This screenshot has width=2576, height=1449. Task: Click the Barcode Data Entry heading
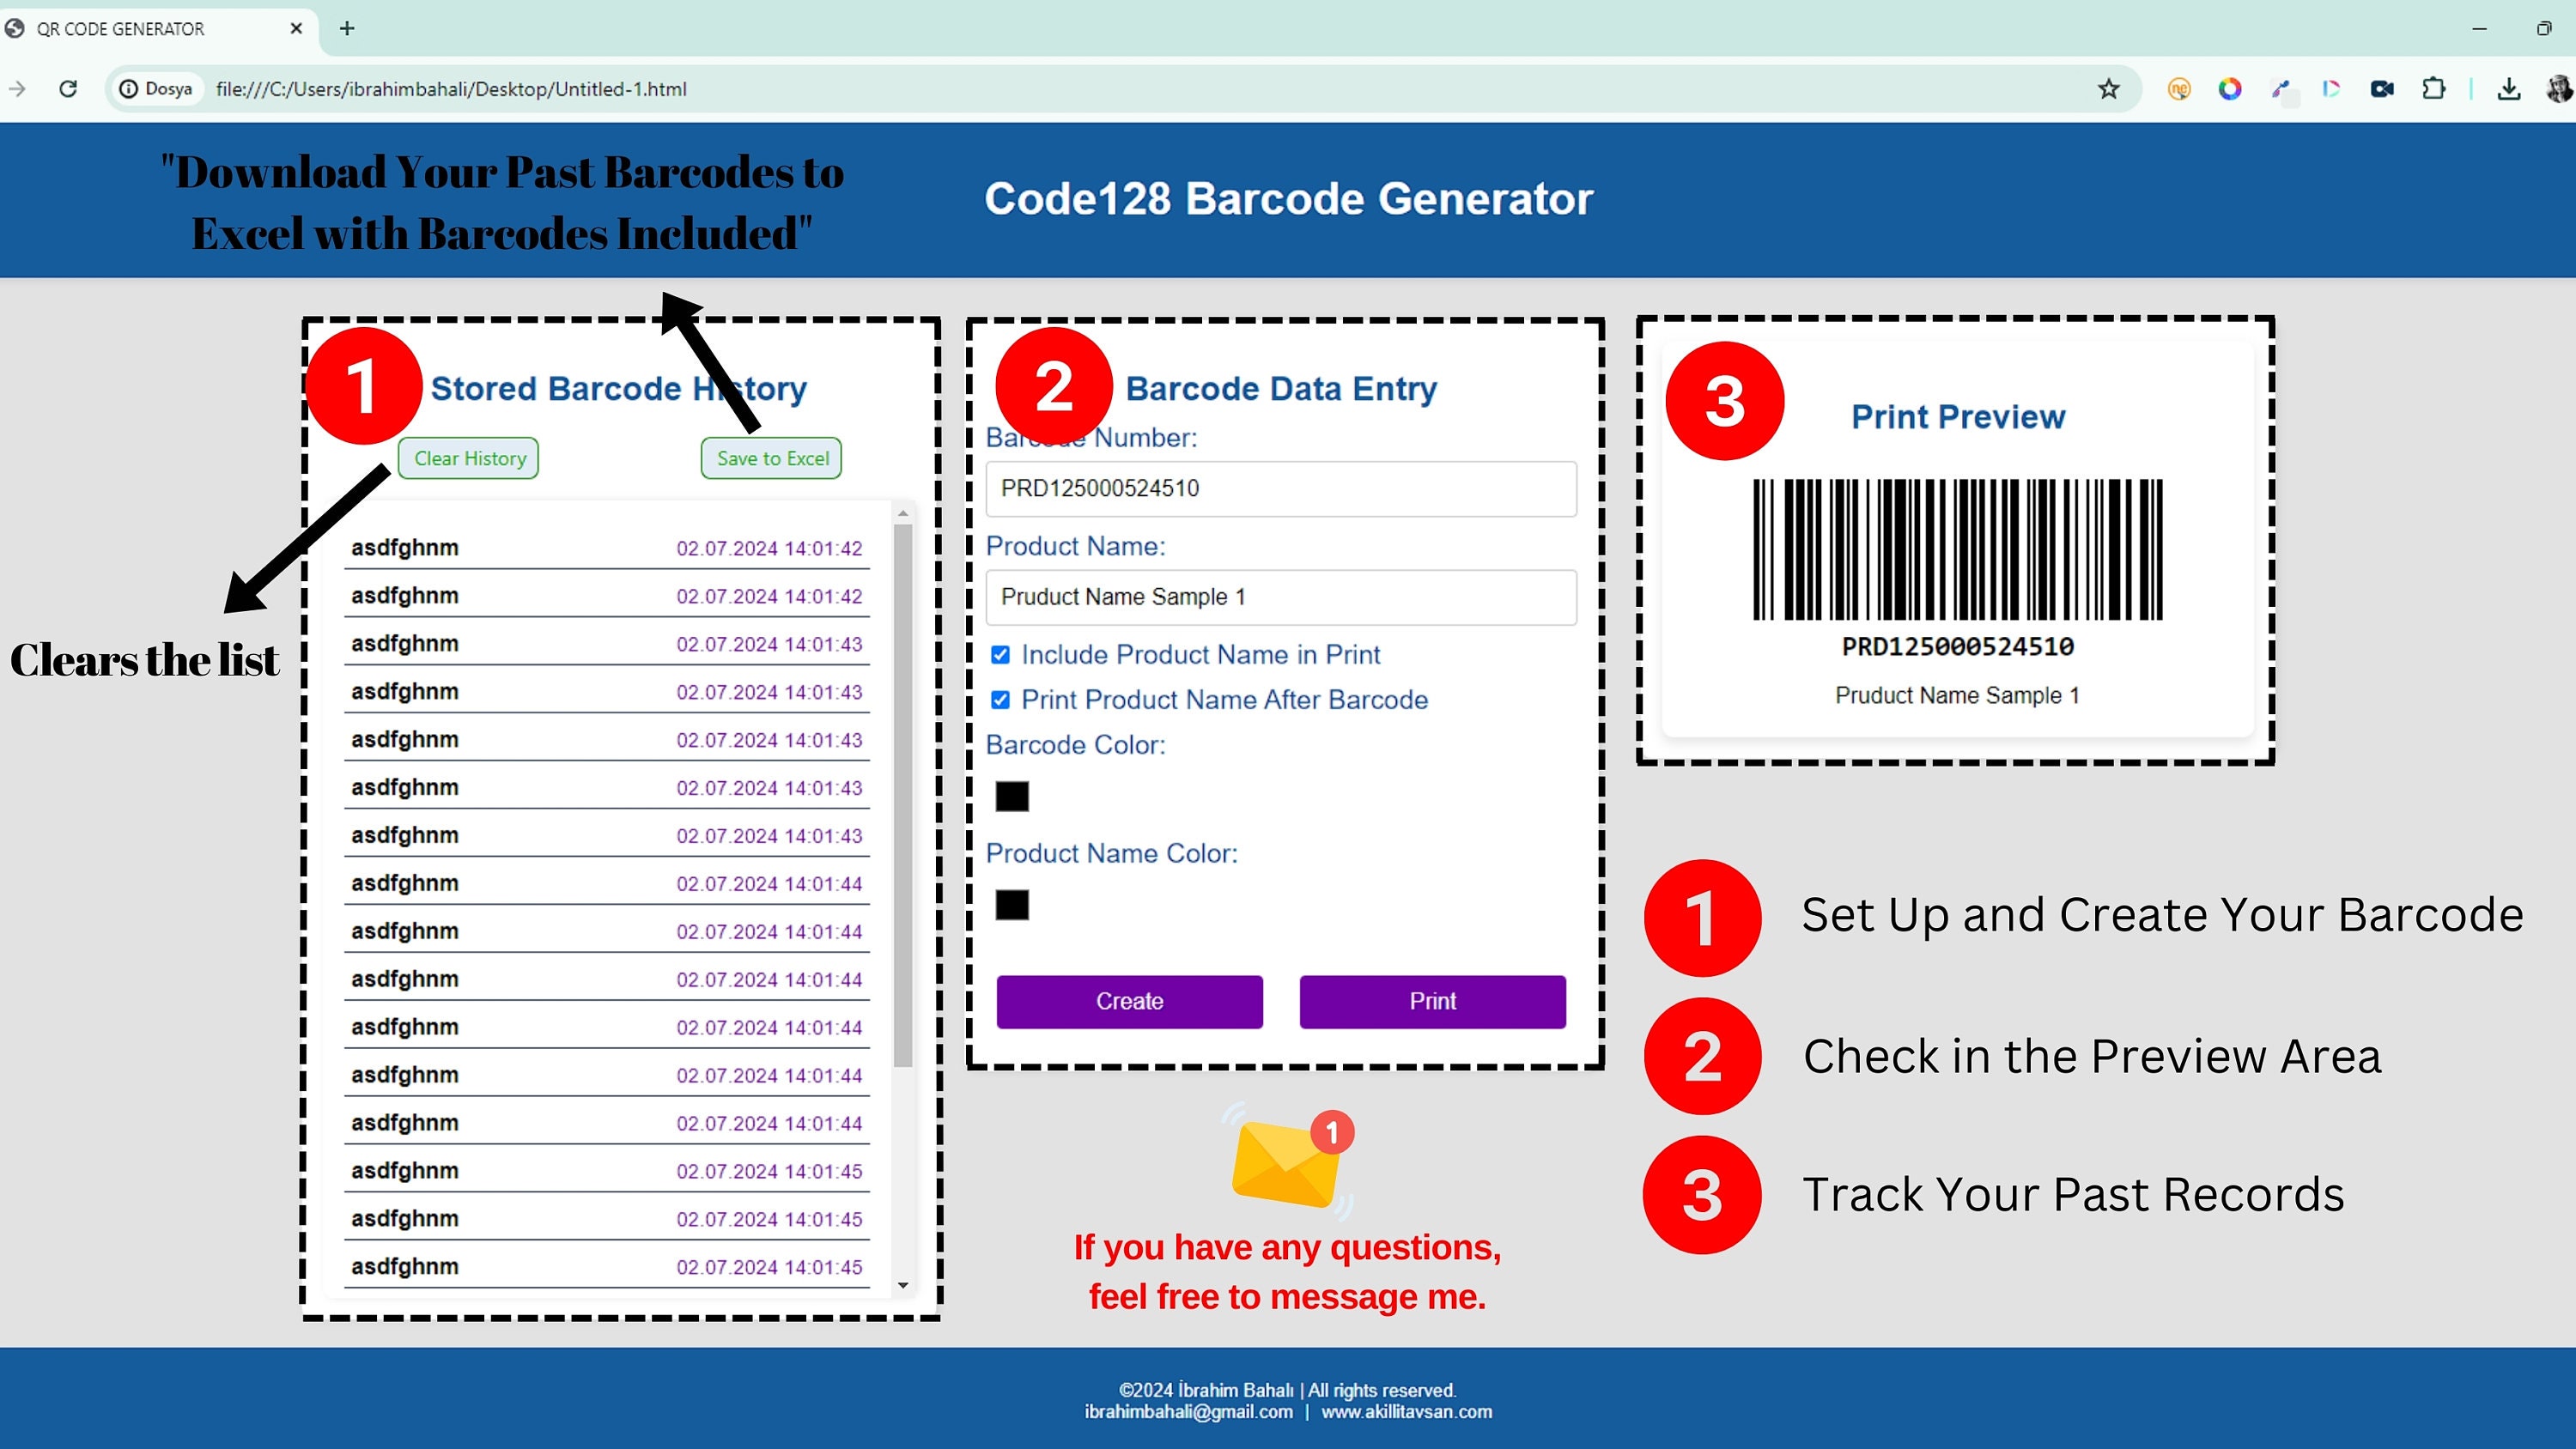(1281, 389)
